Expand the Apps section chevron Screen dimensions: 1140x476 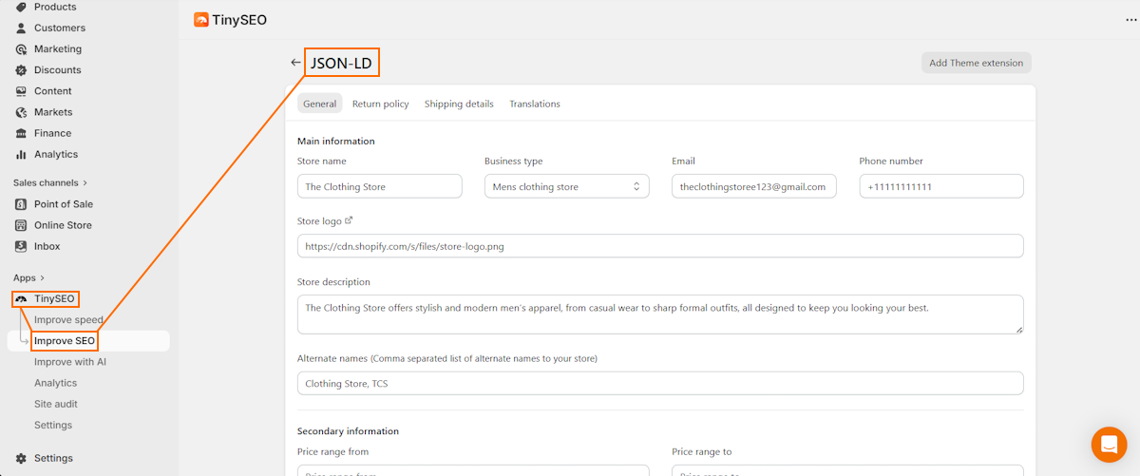[43, 278]
